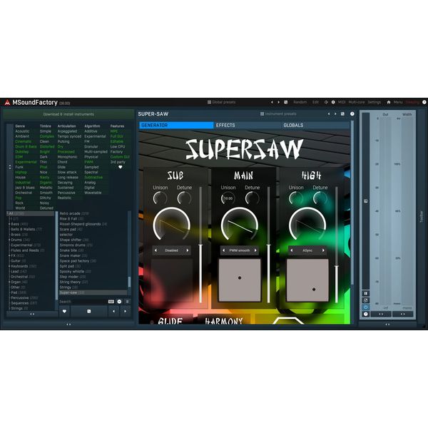Viewport: 428px width, 428px height.
Task: Click the info circle icon next to MIDI
Action: click(333, 102)
